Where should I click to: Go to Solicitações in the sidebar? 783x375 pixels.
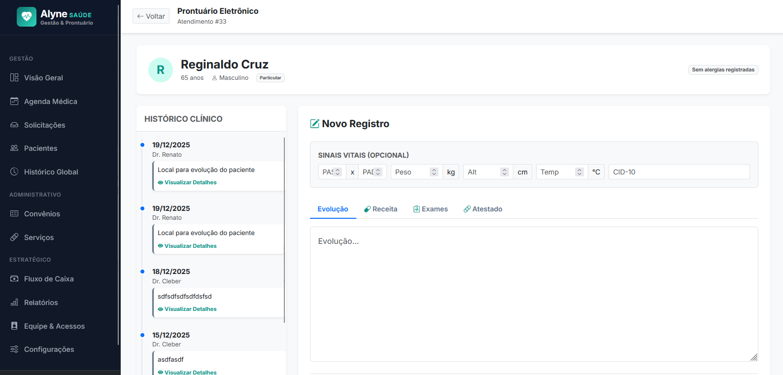coord(44,125)
